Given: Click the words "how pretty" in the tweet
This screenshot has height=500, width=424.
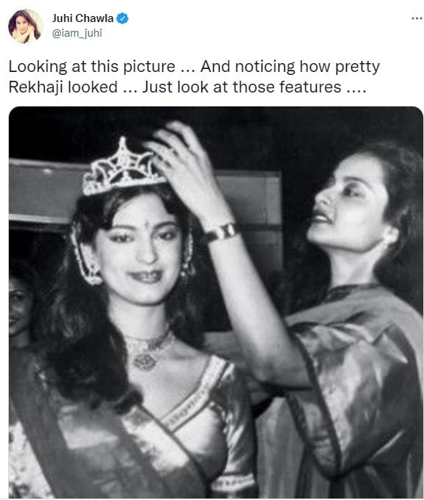Looking at the screenshot, I should coord(339,67).
